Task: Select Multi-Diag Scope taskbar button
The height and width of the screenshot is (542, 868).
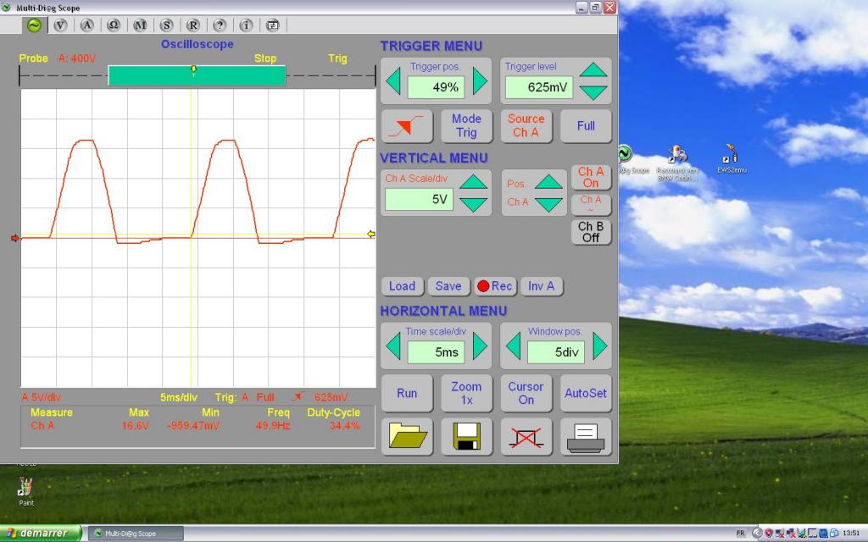Action: [136, 534]
